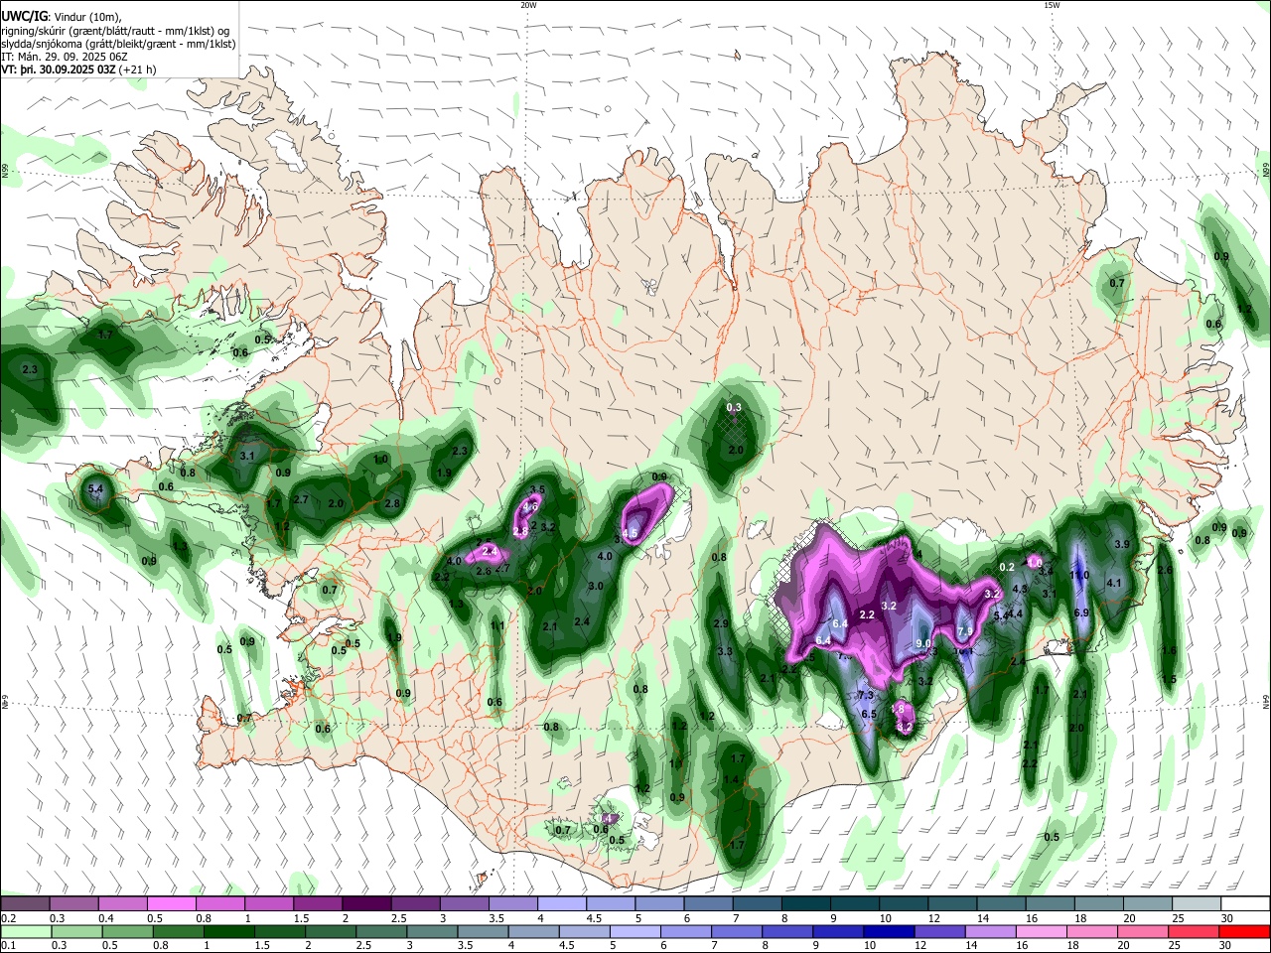
Task: Click the map value '0.3' inside hatched area
Action: click(x=734, y=408)
